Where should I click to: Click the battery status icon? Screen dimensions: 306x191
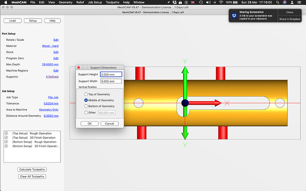point(235,2)
